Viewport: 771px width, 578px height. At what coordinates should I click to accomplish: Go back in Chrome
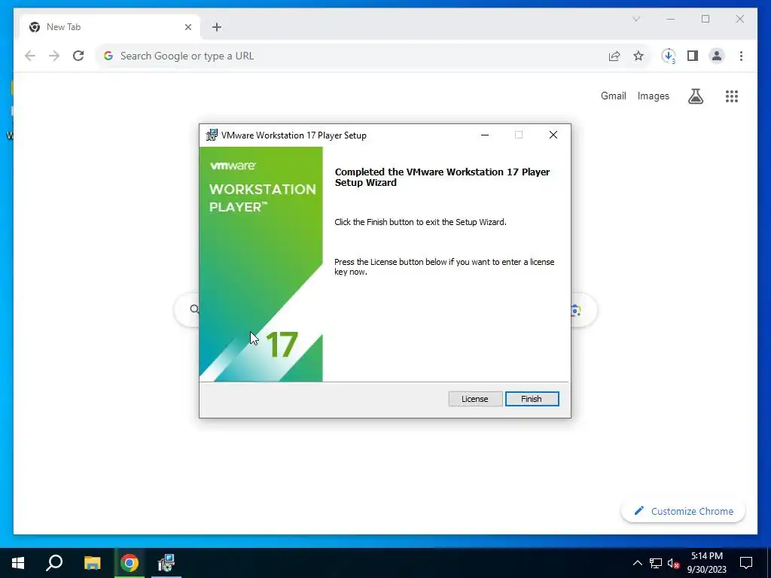[x=30, y=56]
